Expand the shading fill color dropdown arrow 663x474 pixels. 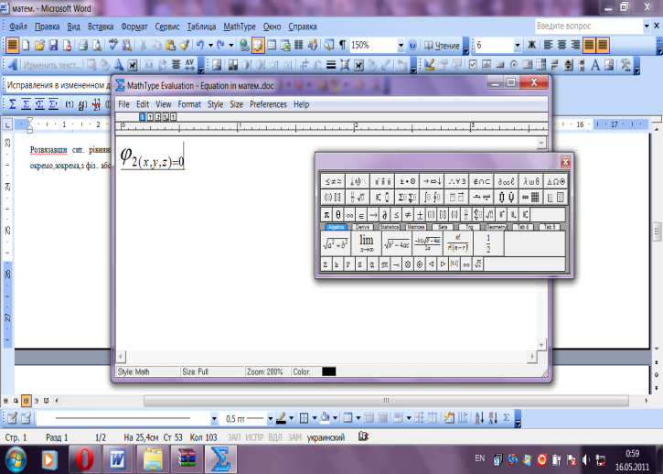(x=335, y=418)
